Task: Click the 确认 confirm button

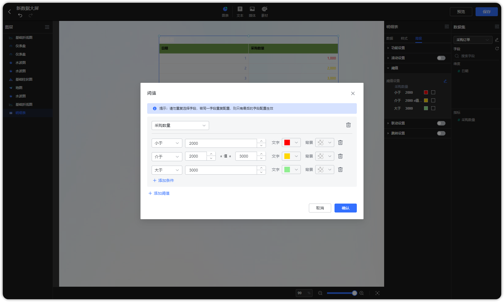Action: coord(346,208)
